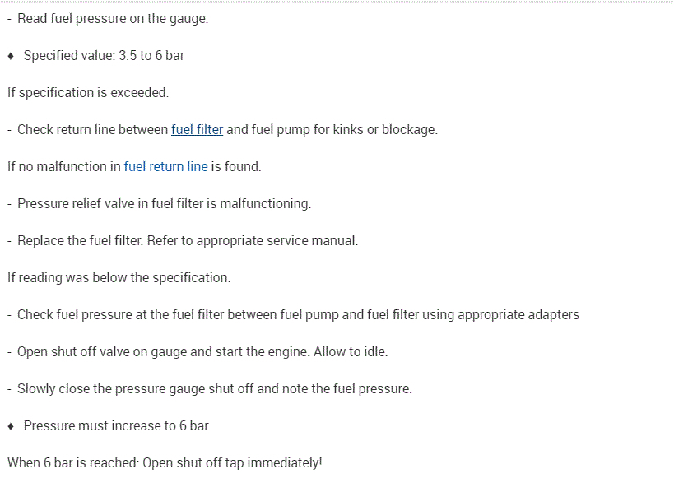This screenshot has width=674, height=483.
Task: Click 'If specification is exceeded:' heading
Action: (88, 92)
